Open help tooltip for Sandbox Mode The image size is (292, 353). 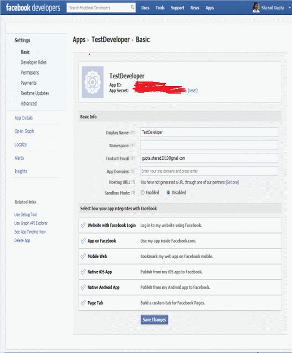[x=133, y=193]
